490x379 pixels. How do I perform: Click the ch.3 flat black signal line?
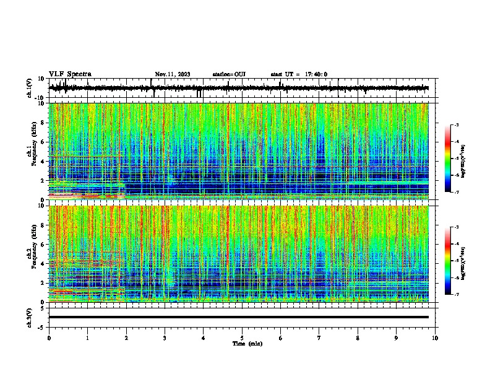coord(239,317)
